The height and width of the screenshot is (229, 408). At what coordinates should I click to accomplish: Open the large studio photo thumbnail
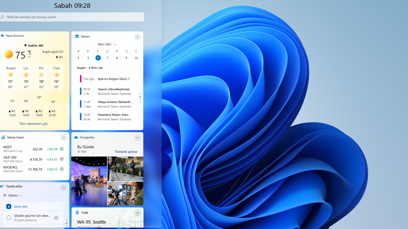[x=89, y=181]
